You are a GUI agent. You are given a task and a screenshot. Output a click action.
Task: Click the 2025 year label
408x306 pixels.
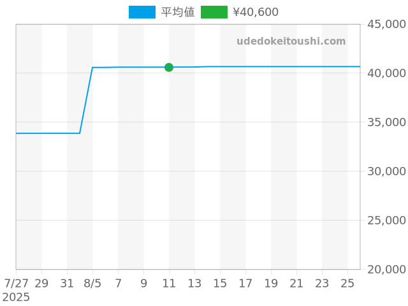[x=16, y=297]
